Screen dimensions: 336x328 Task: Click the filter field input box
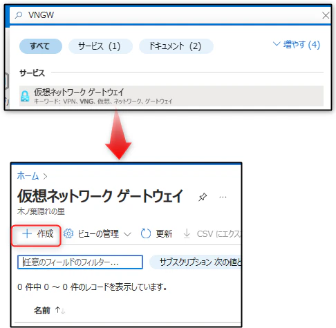pyautogui.click(x=80, y=262)
